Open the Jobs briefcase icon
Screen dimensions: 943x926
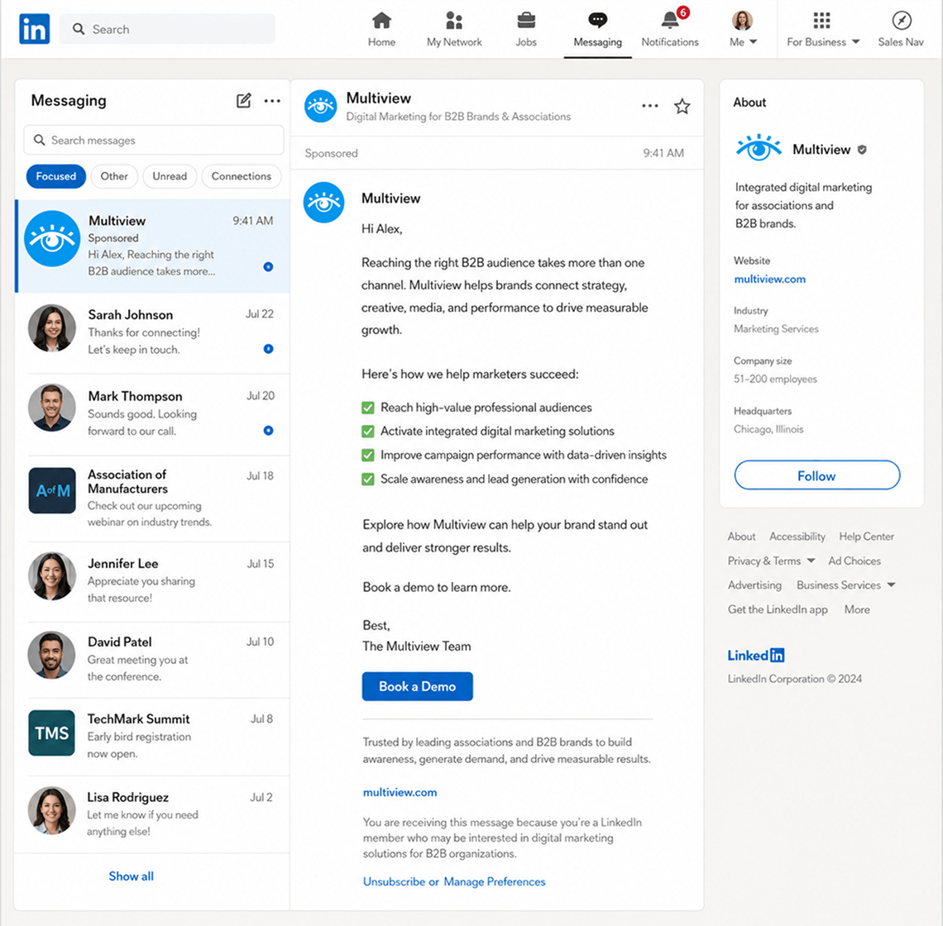point(525,29)
